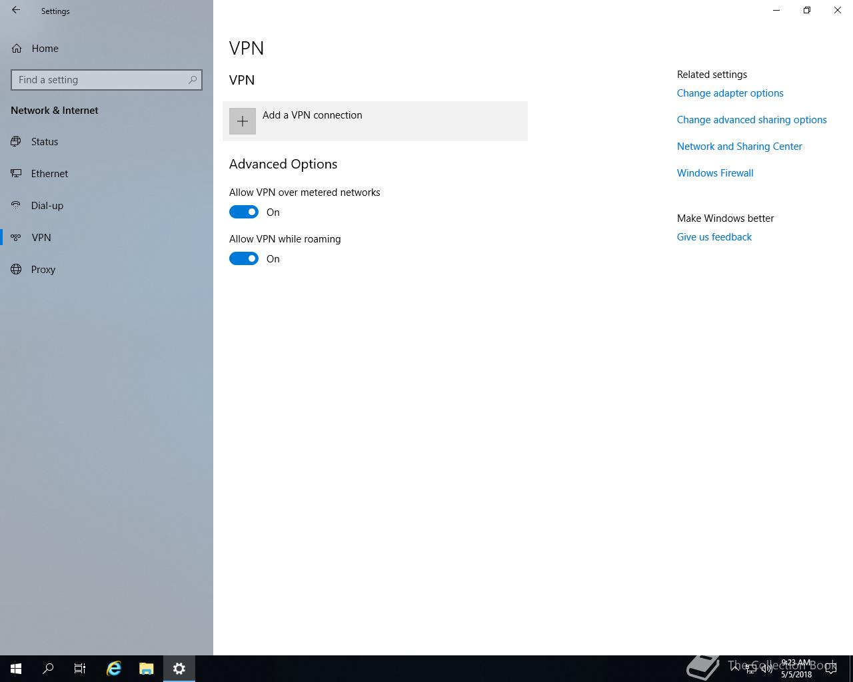The height and width of the screenshot is (682, 853).
Task: Click the Proxy globe icon
Action: (16, 270)
